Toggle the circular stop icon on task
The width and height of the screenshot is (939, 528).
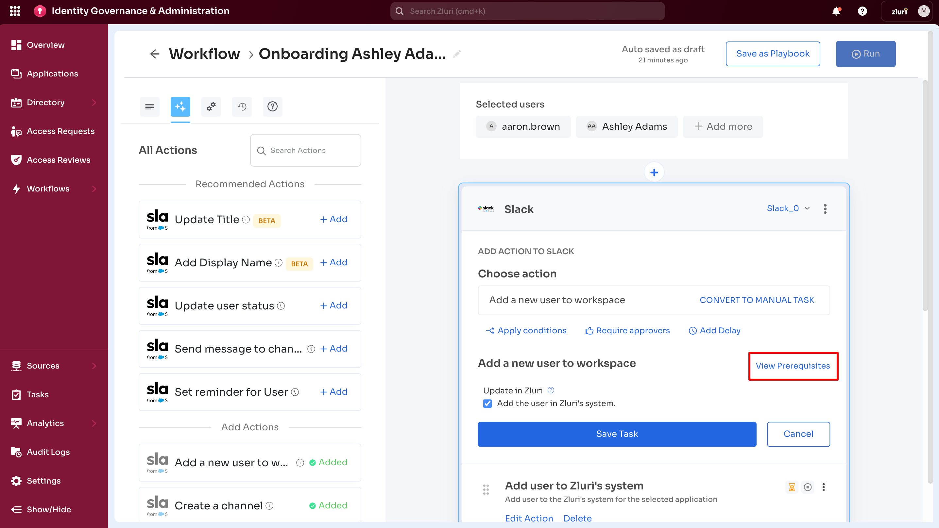(808, 487)
